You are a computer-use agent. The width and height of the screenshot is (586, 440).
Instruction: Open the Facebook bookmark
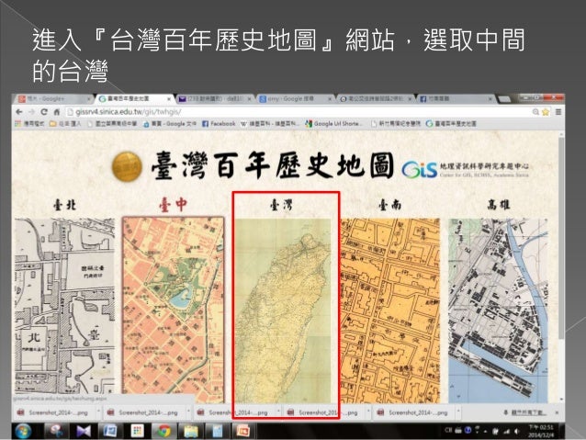[x=219, y=123]
